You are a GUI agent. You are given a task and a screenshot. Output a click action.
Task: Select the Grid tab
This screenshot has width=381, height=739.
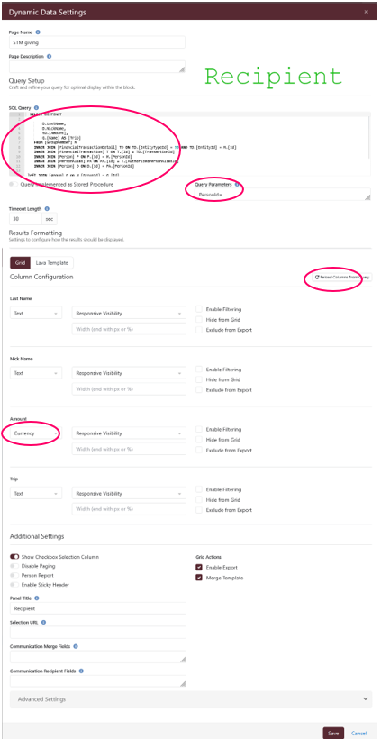point(20,263)
